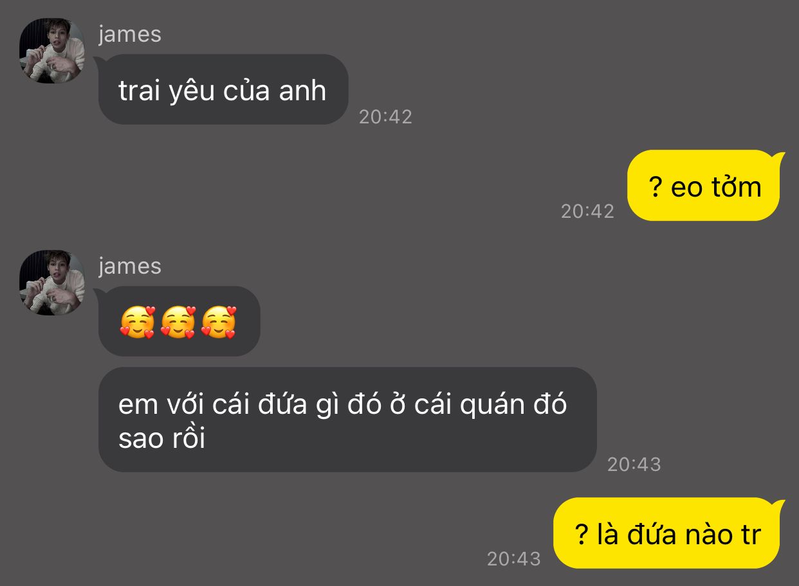The width and height of the screenshot is (799, 586).
Task: Tap the first smiling hearts emoji
Action: pos(138,322)
